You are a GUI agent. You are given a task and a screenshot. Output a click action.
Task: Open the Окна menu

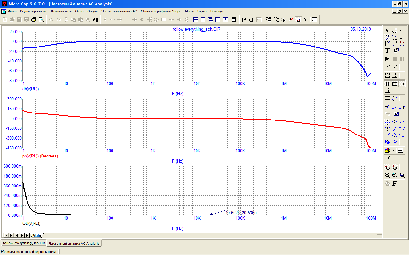coord(79,11)
